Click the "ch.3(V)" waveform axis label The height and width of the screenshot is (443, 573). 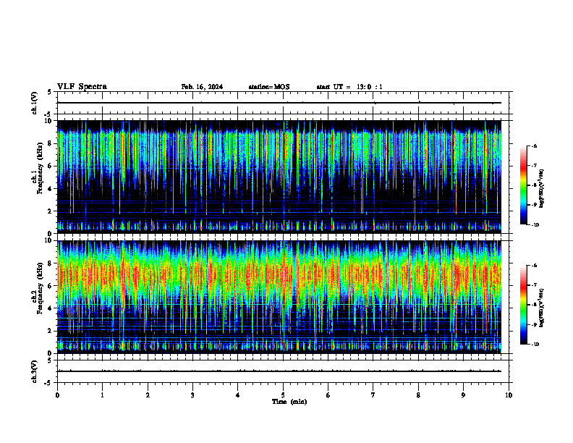point(34,372)
